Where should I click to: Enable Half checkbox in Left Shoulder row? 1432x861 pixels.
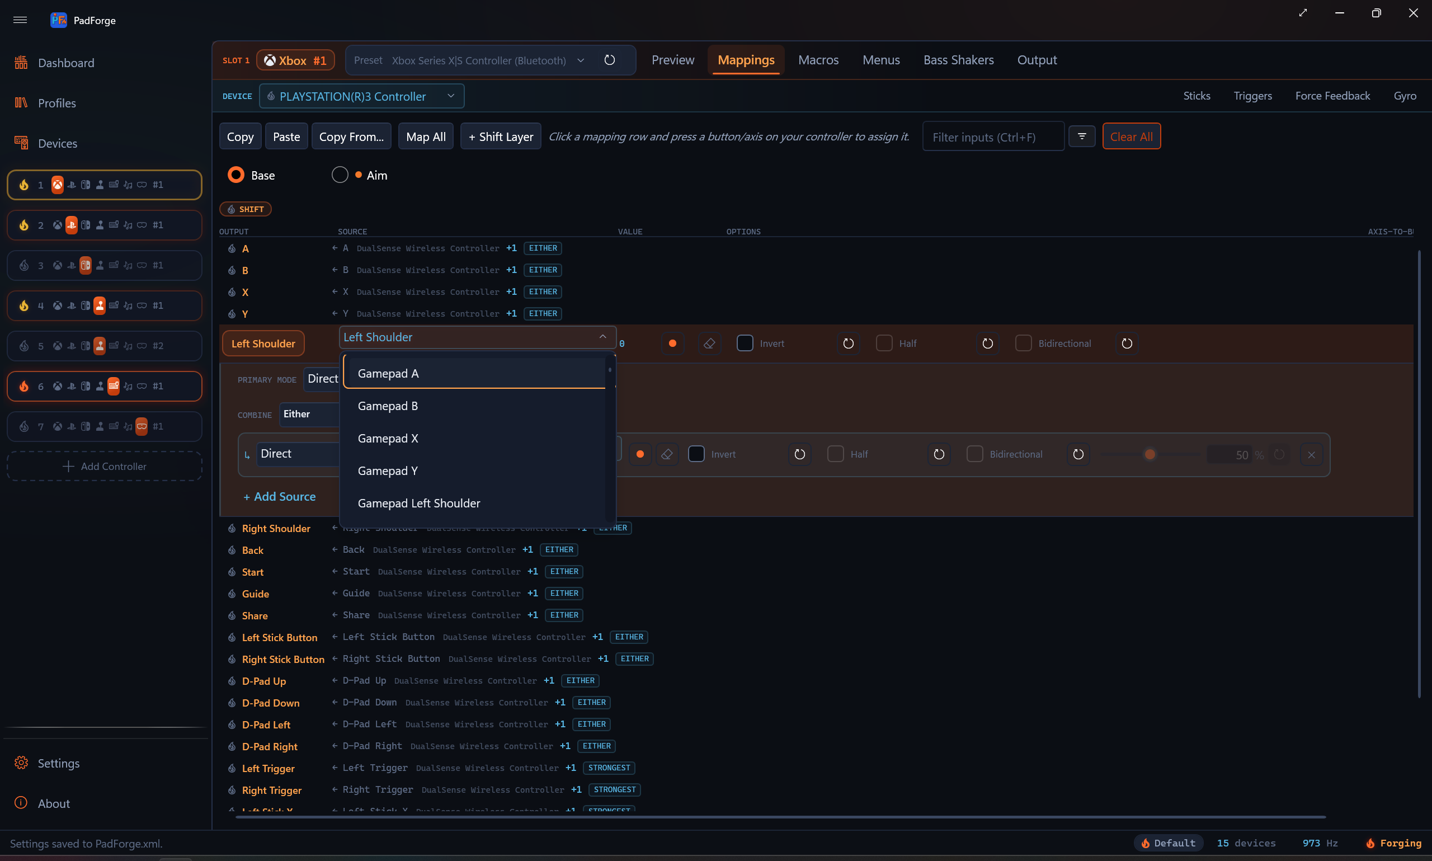tap(884, 343)
